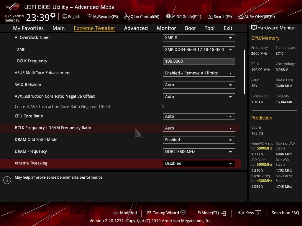302x226 pixels.
Task: Click the globe language icon
Action: click(65, 16)
